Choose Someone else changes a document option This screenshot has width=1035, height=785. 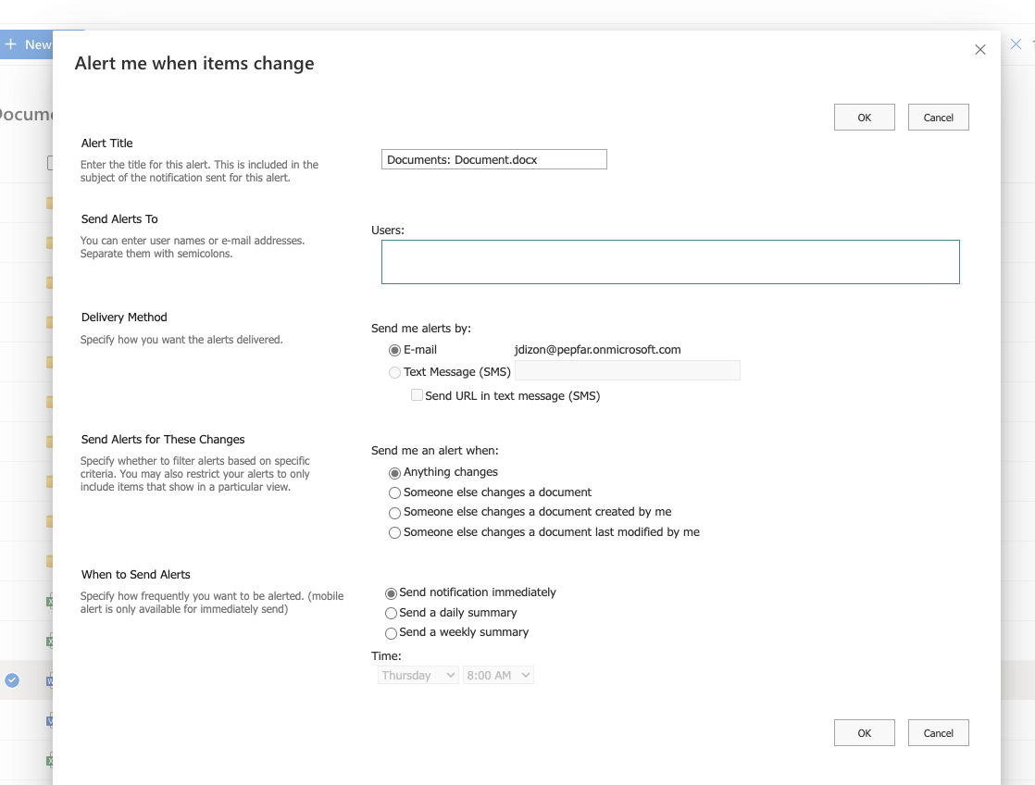coord(394,492)
